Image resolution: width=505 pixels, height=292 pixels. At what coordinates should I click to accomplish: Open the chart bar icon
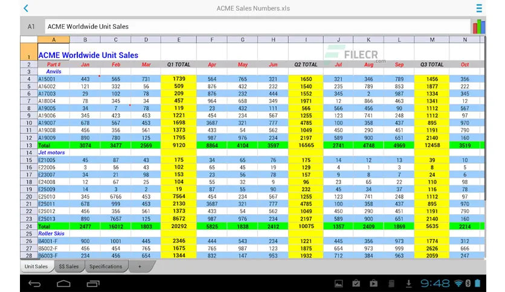pyautogui.click(x=478, y=27)
